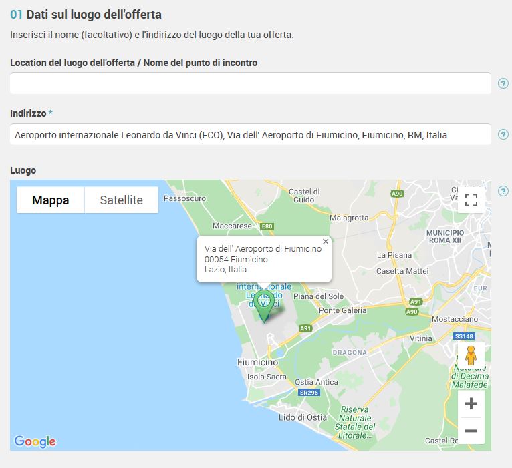The image size is (512, 468).
Task: Click 'Dati sul luogo dell'offerta' heading
Action: pyautogui.click(x=94, y=15)
